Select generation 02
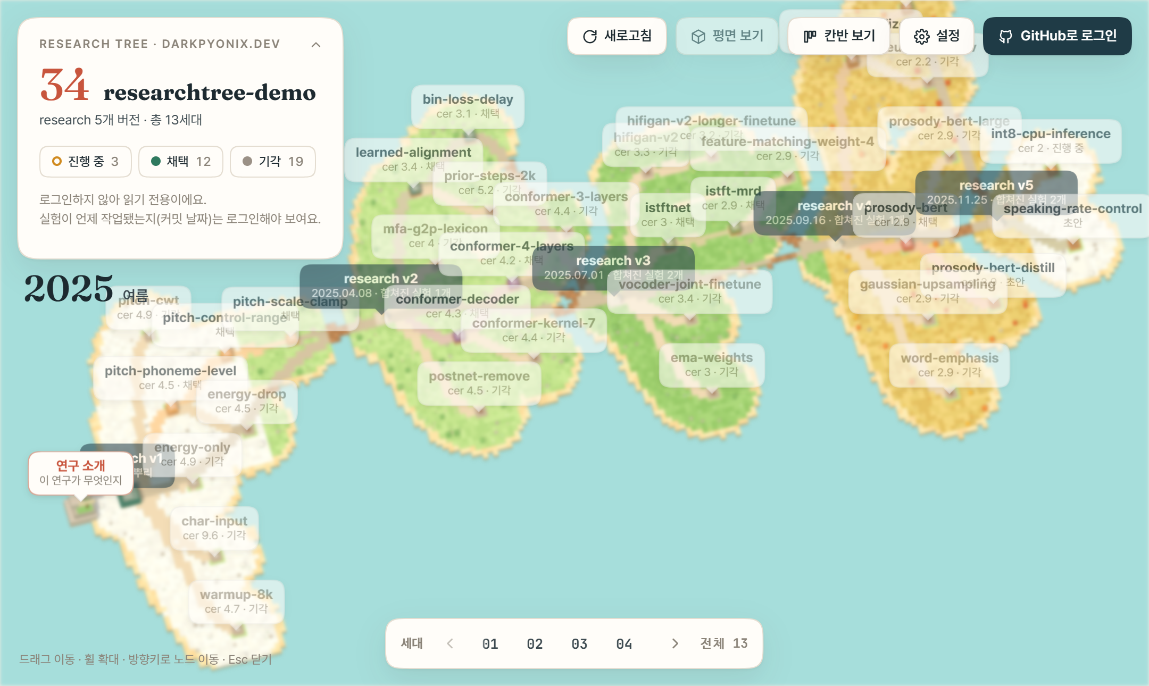This screenshot has height=686, width=1149. 535,644
